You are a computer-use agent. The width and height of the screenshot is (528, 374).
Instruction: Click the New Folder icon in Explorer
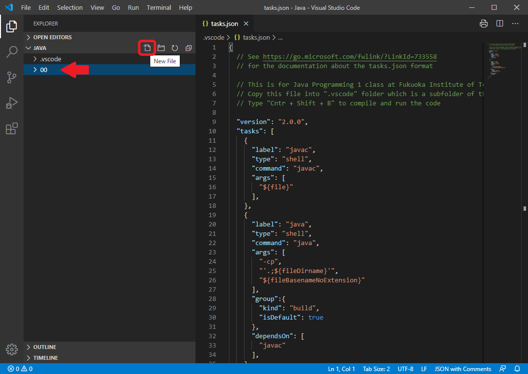click(x=161, y=48)
